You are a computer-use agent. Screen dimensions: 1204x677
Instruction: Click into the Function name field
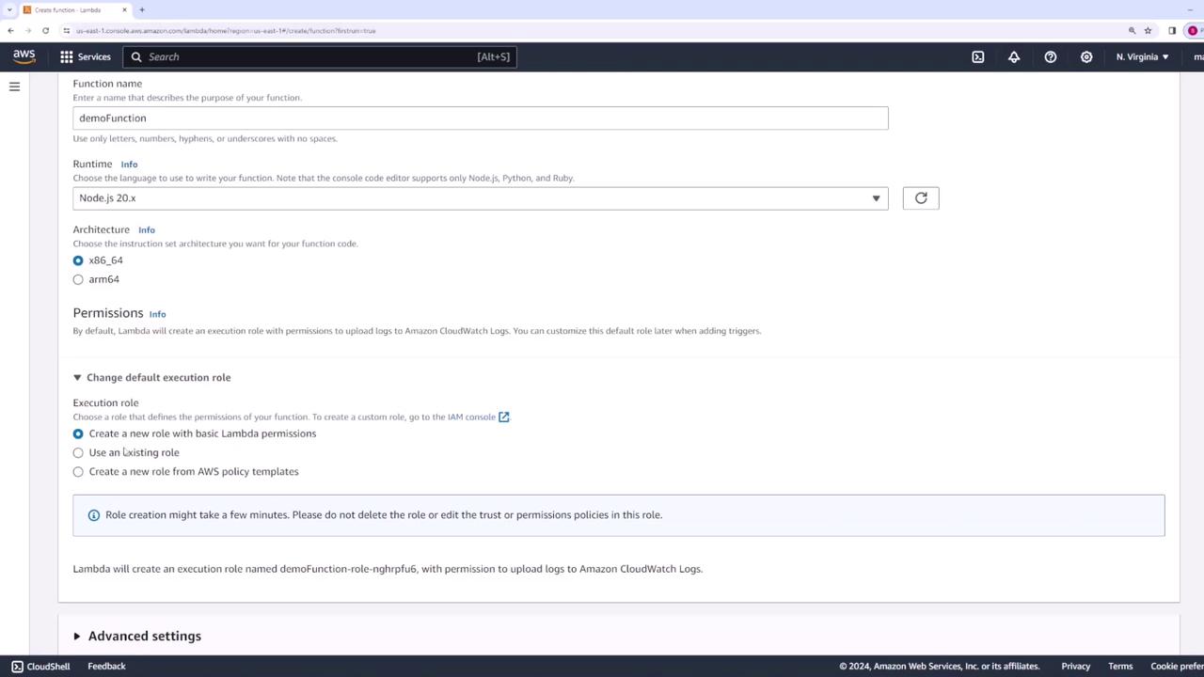coord(481,118)
